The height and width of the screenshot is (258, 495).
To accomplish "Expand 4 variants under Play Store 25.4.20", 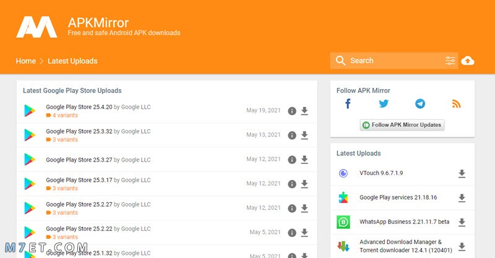I will click(62, 115).
